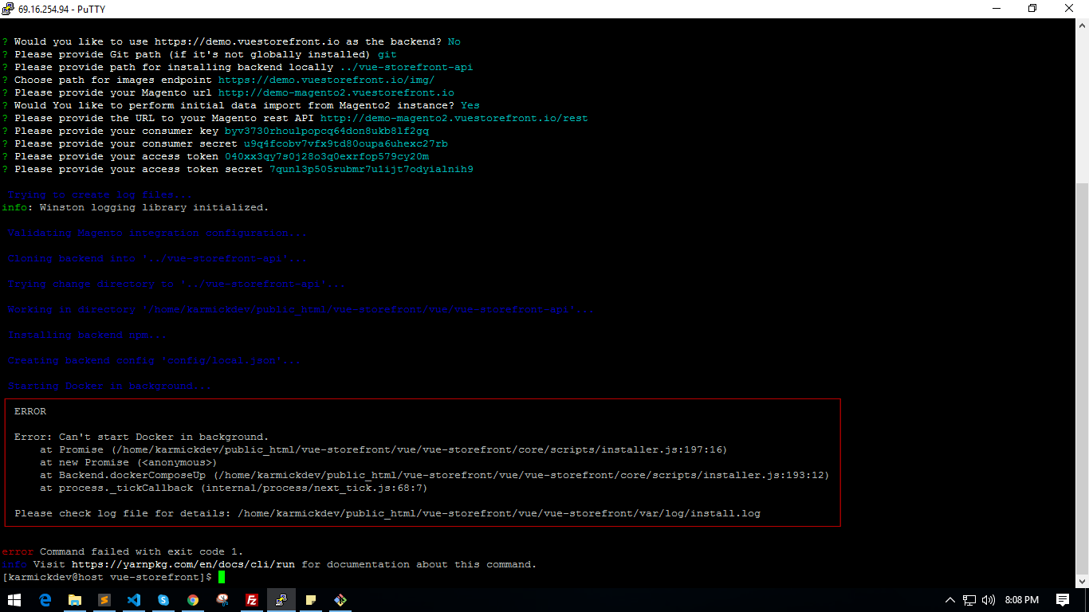Click the shell prompt [karmickdev@host vue-storefront]$
The width and height of the screenshot is (1089, 612).
coord(107,577)
